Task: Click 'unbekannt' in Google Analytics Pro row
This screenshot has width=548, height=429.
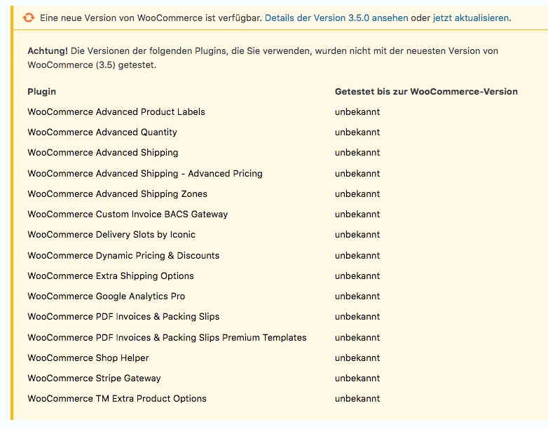Action: click(357, 296)
